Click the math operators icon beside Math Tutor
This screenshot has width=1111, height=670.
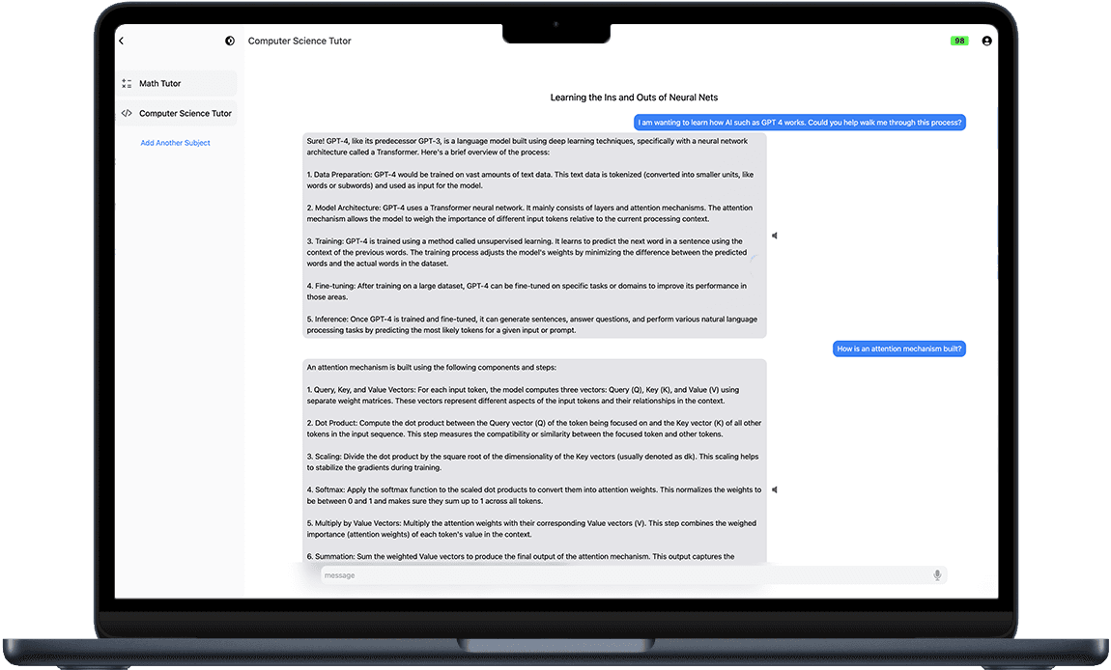tap(127, 84)
